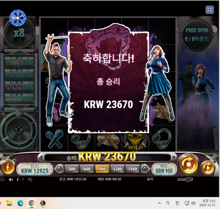Viewport: 220px width, 209px height.
Task: Open volume tray icon
Action: click(x=193, y=203)
